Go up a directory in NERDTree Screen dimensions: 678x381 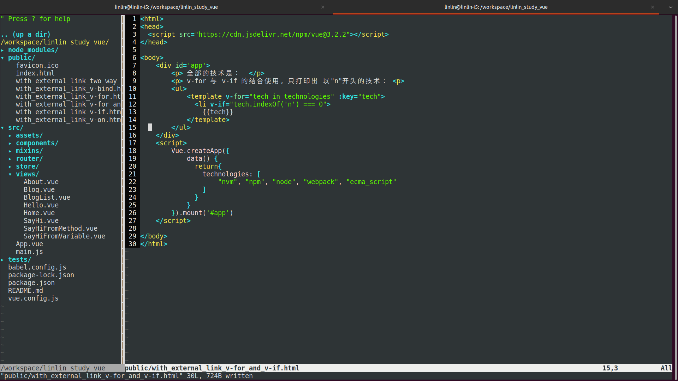click(x=25, y=35)
